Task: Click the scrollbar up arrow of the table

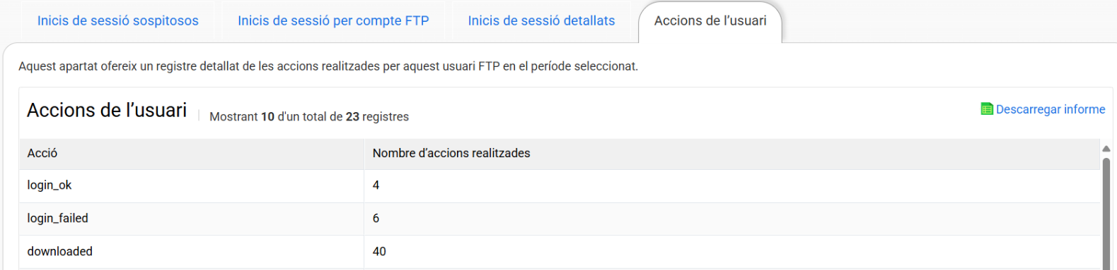Action: [x=1106, y=149]
